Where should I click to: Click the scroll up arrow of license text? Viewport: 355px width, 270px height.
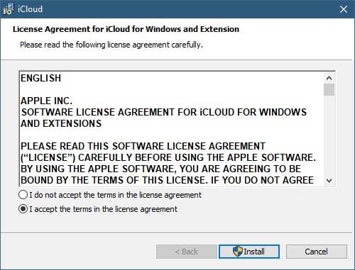(329, 78)
